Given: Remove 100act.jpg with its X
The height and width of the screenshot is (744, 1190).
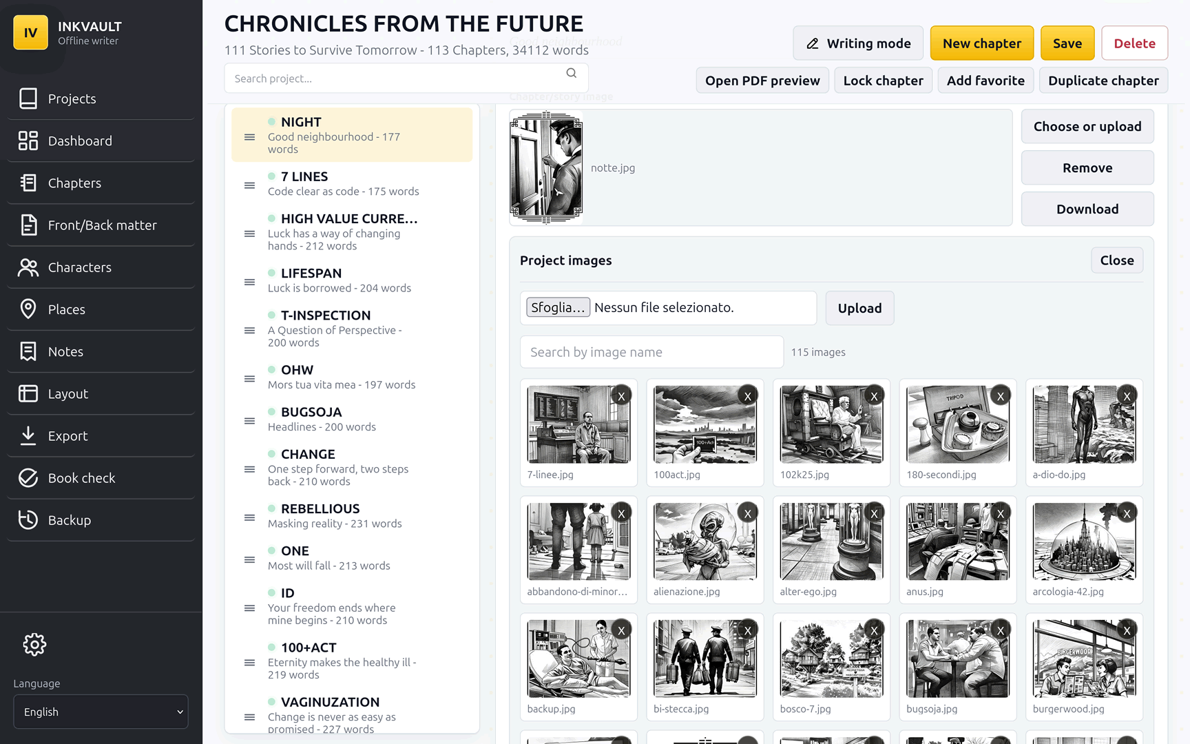Looking at the screenshot, I should click(748, 395).
